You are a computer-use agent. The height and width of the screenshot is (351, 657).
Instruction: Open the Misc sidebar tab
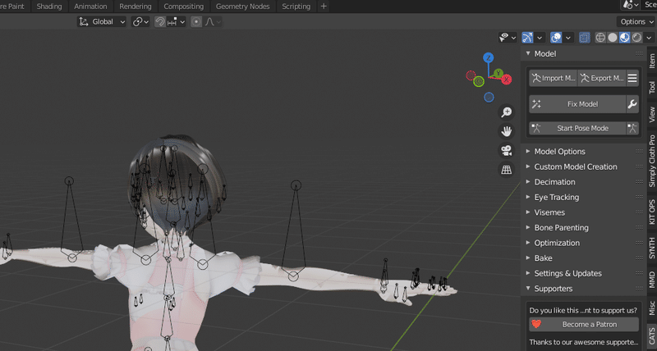pos(652,308)
